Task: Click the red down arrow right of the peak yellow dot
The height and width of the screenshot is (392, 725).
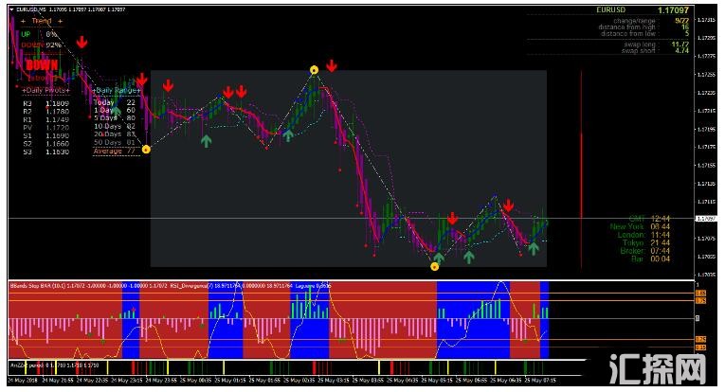Action: click(x=332, y=66)
